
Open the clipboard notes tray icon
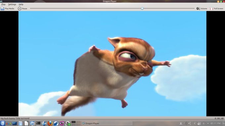click(199, 123)
